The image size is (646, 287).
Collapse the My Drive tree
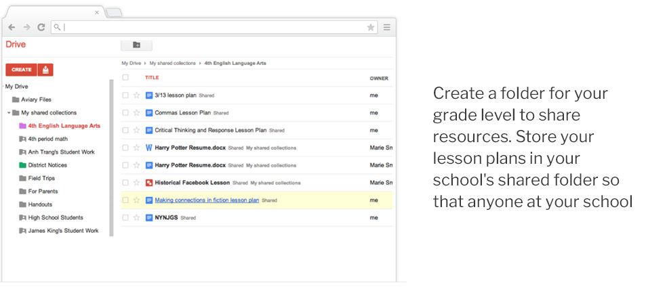click(x=3, y=87)
